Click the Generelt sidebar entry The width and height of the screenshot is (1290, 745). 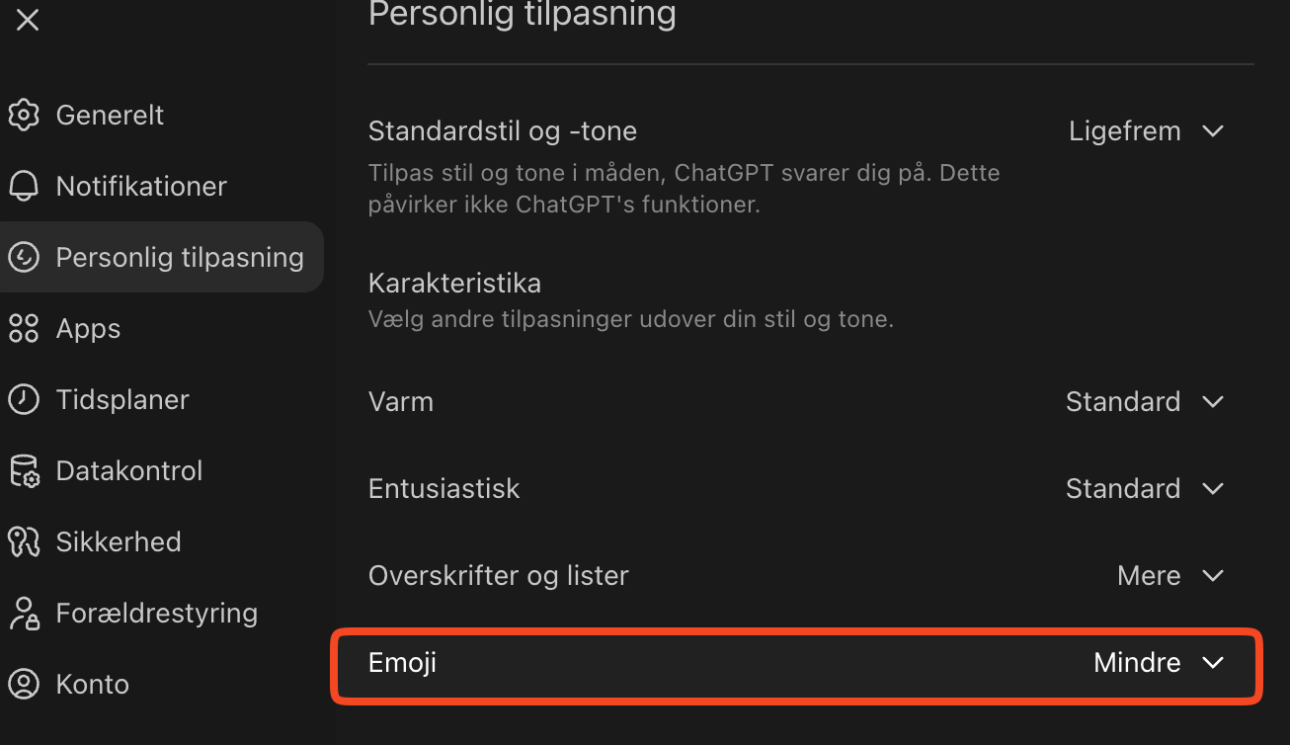coord(110,115)
